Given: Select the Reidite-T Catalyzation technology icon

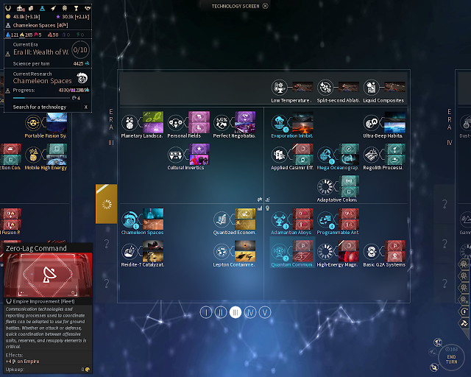Looking at the screenshot, I should pos(130,252).
